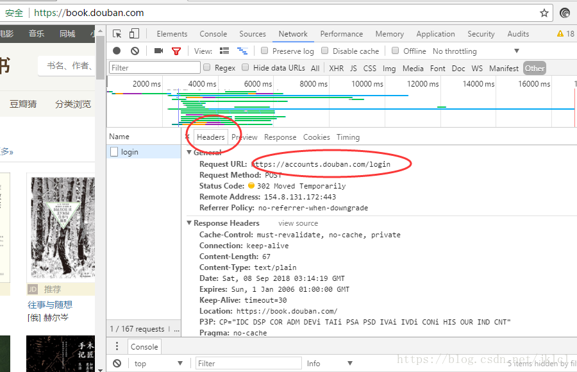Enable Regex filter checkbox
Viewport: 577px width, 372px height.
coord(207,67)
